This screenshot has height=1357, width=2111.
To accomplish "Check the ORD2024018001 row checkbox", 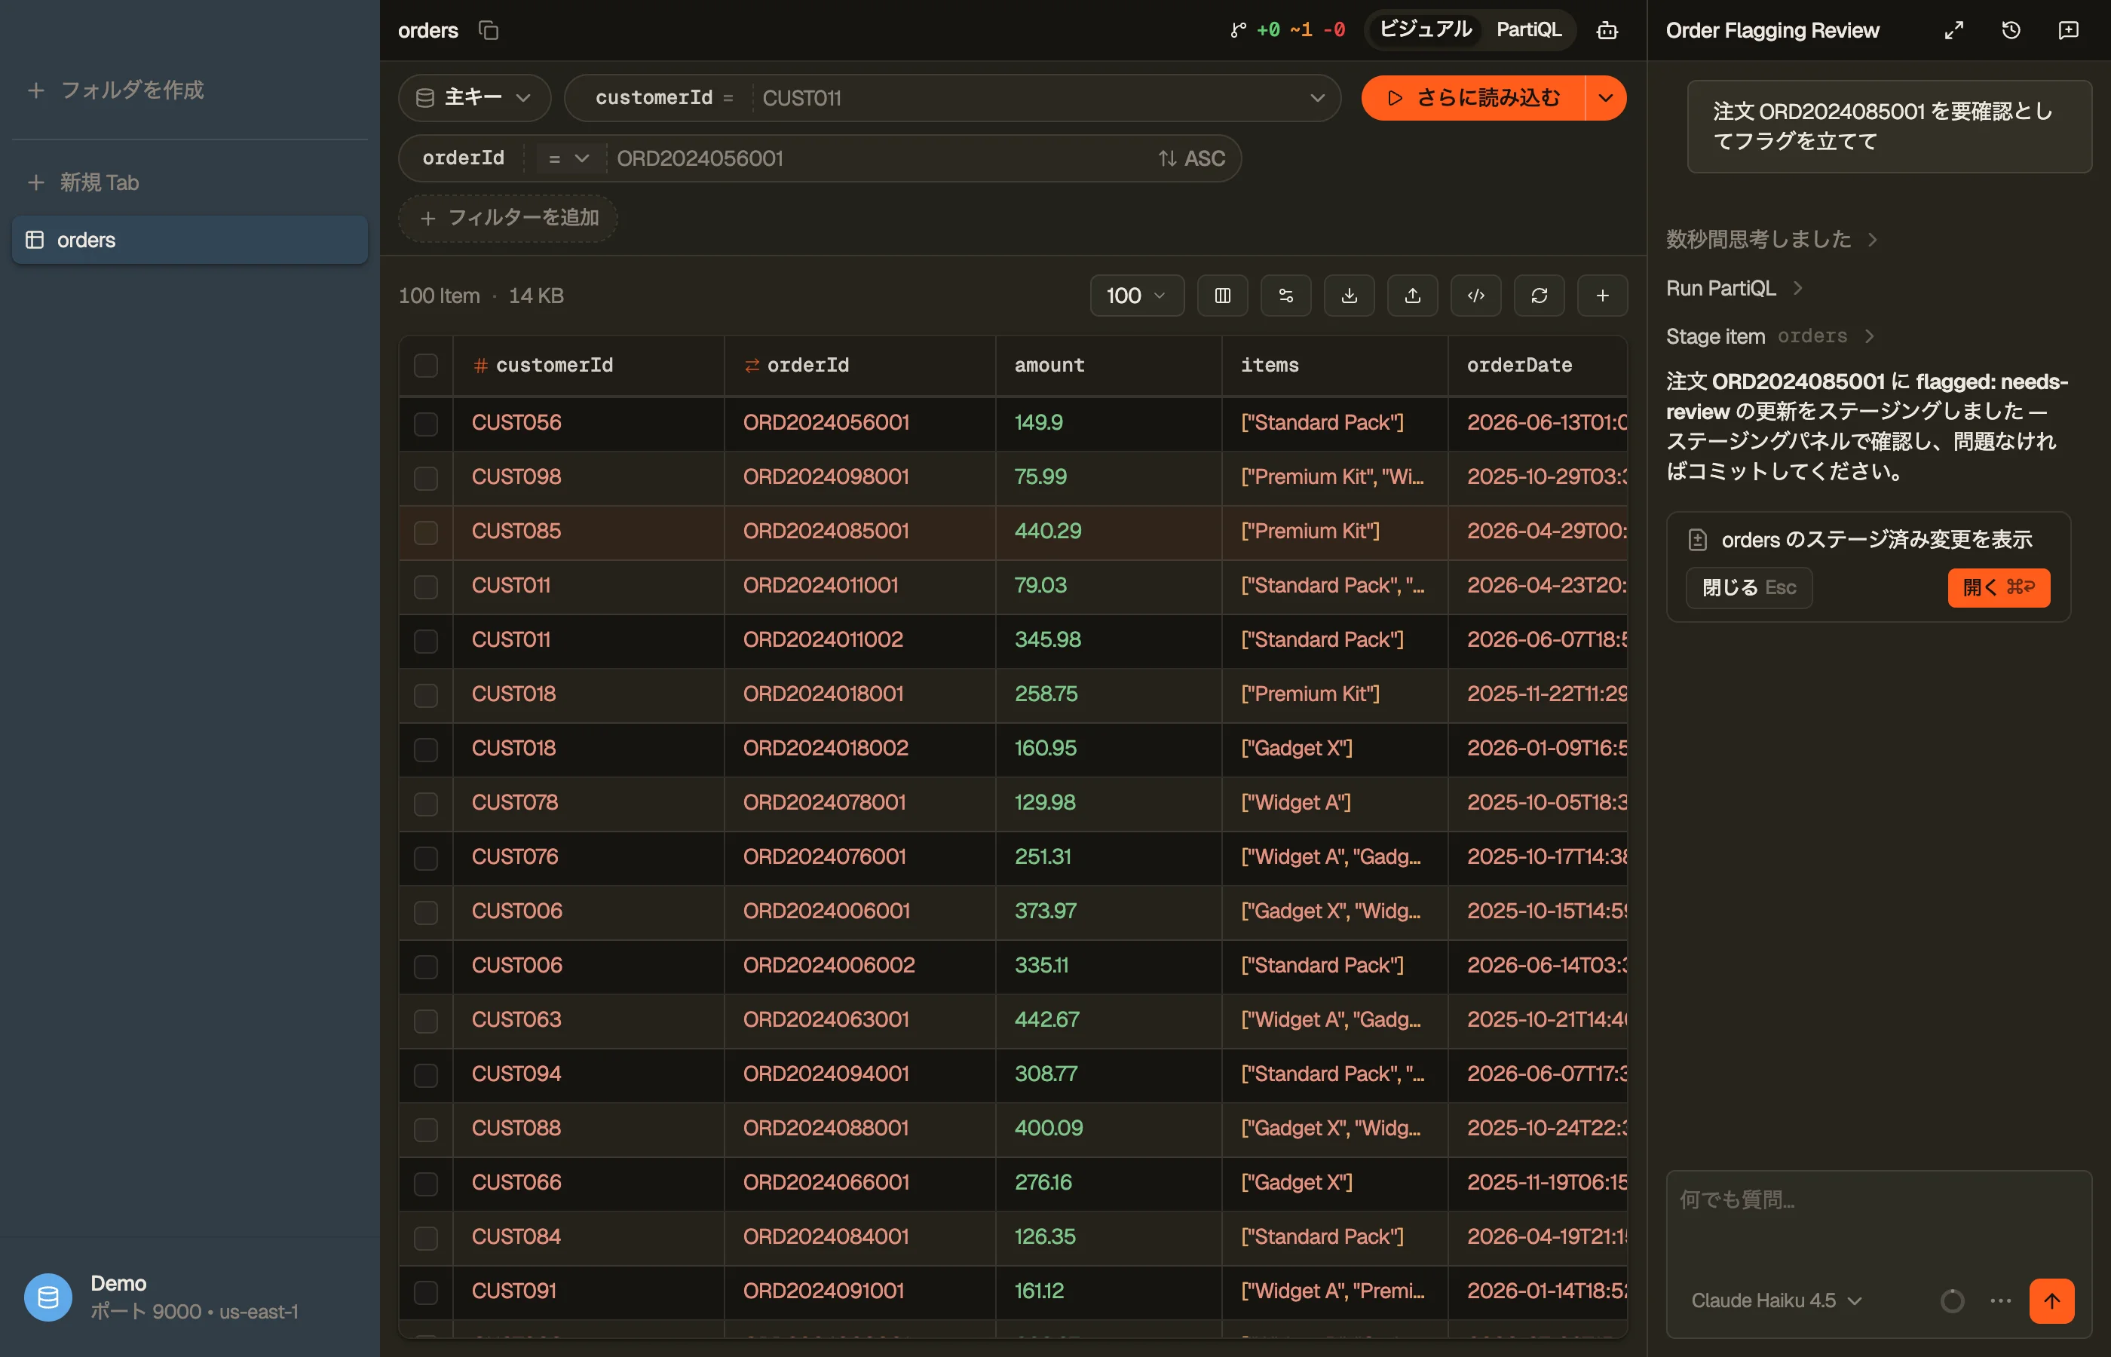I will pos(425,694).
